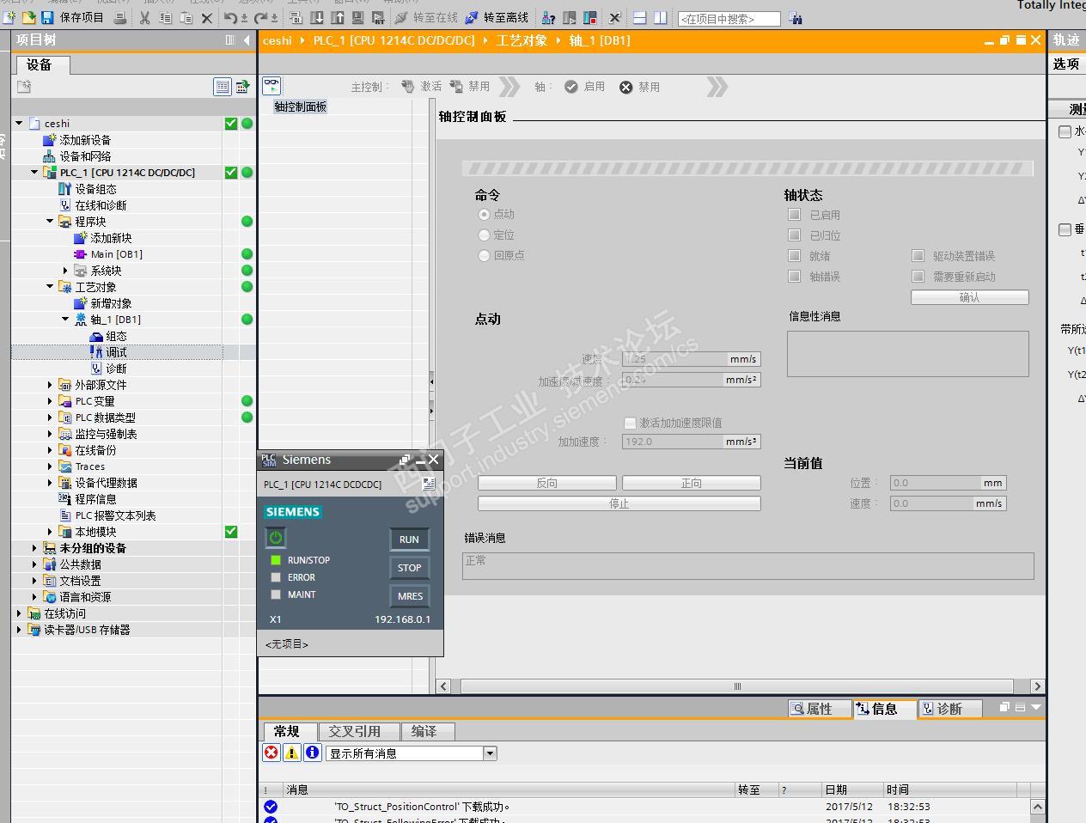Click 转至在线 go online
Image resolution: width=1086 pixels, height=823 pixels.
click(x=426, y=17)
